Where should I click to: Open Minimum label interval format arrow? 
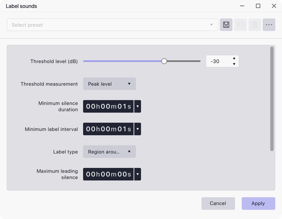(x=138, y=129)
